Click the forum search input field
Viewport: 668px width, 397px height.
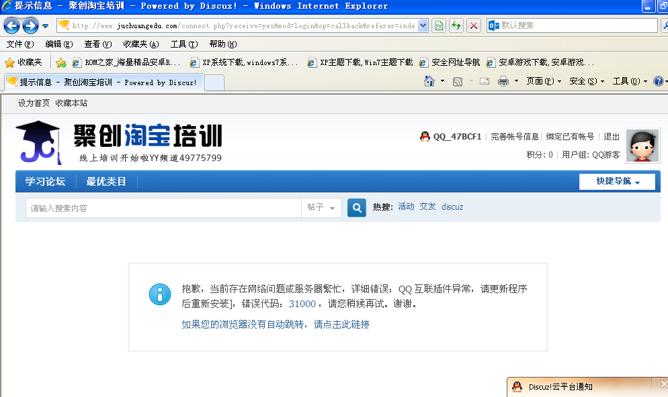(x=163, y=208)
